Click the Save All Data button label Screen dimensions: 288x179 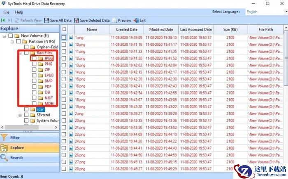[x=60, y=20]
